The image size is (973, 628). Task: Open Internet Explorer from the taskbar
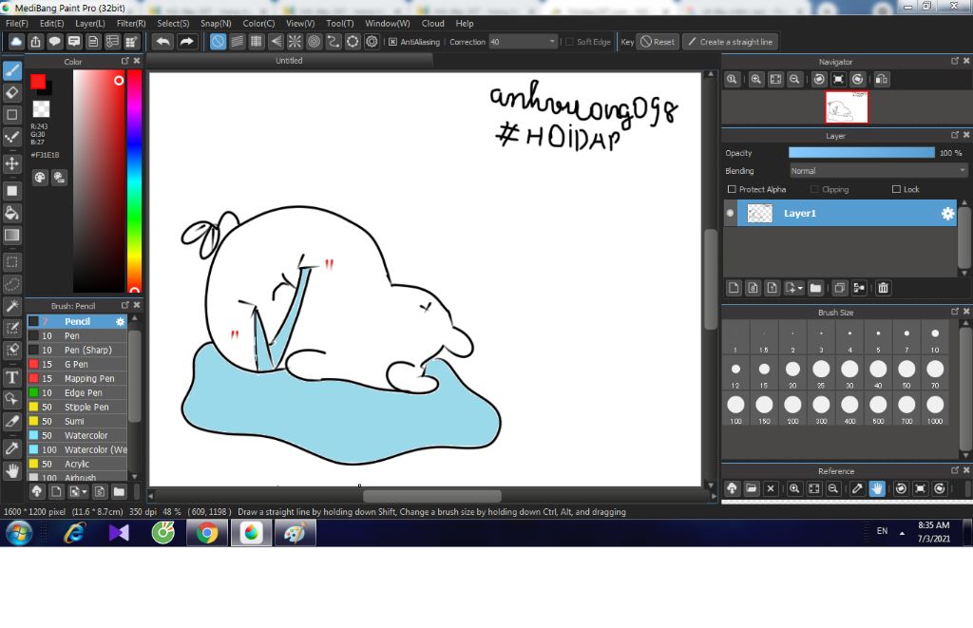pos(74,533)
